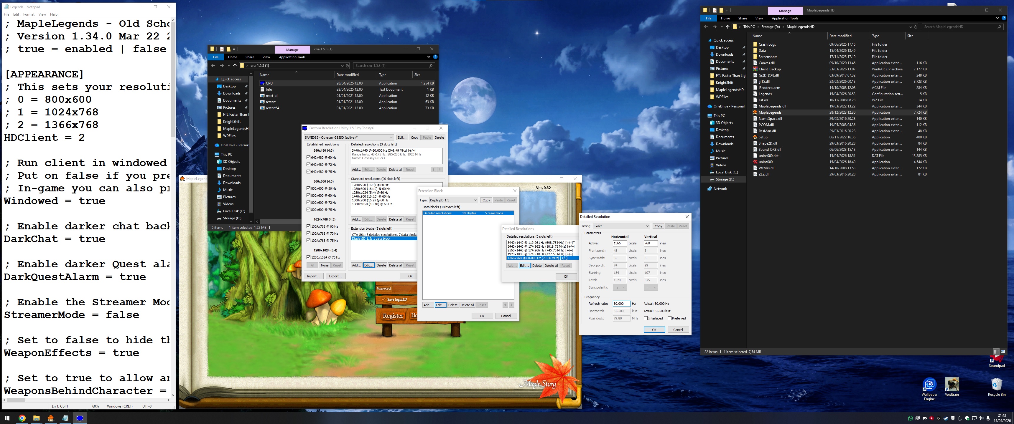Launch Google Chrome from the taskbar

(x=22, y=418)
